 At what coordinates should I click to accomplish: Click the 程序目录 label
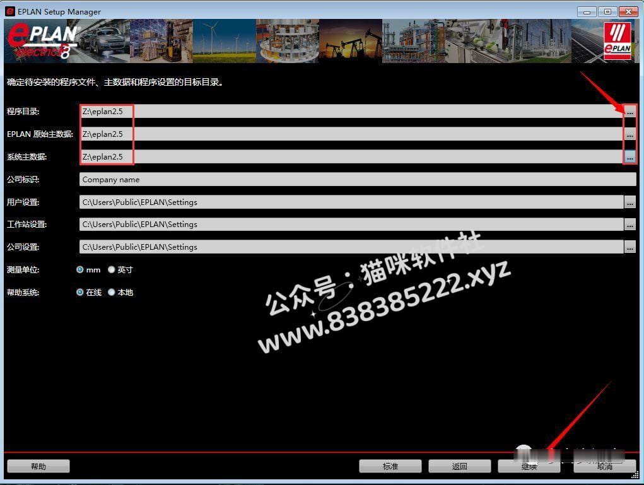23,111
